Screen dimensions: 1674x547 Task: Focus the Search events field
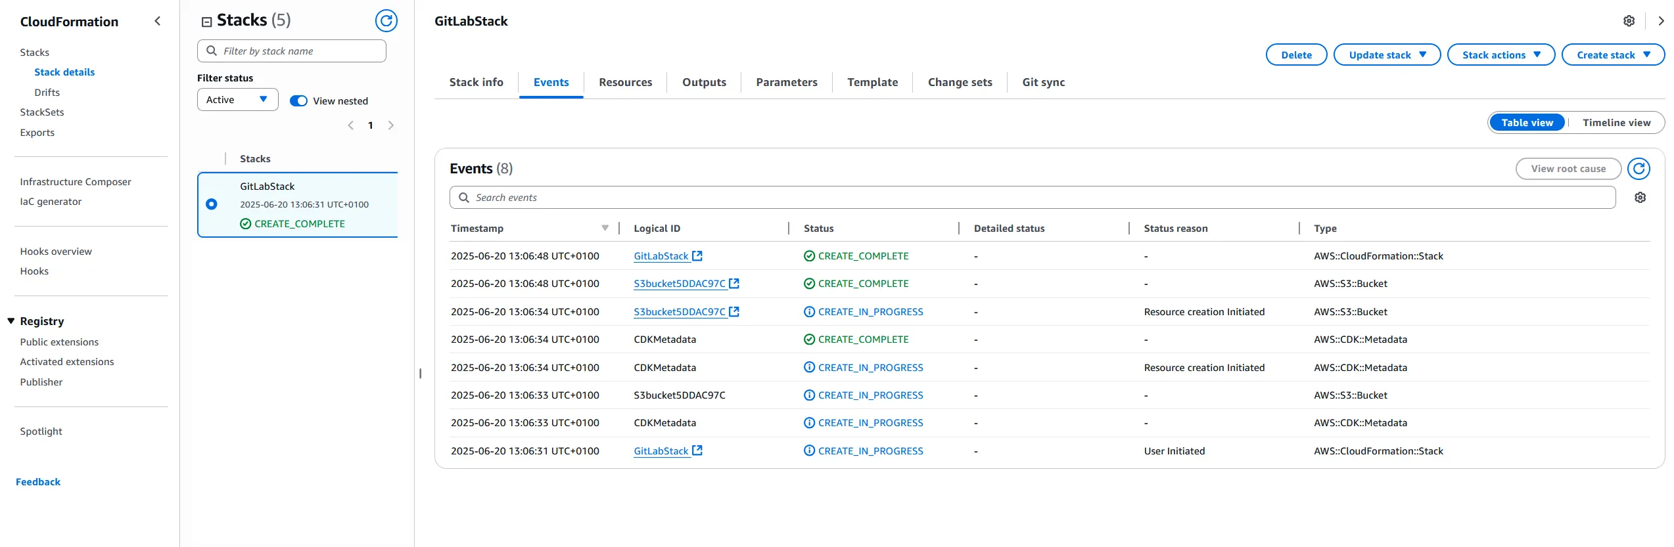(x=1033, y=198)
